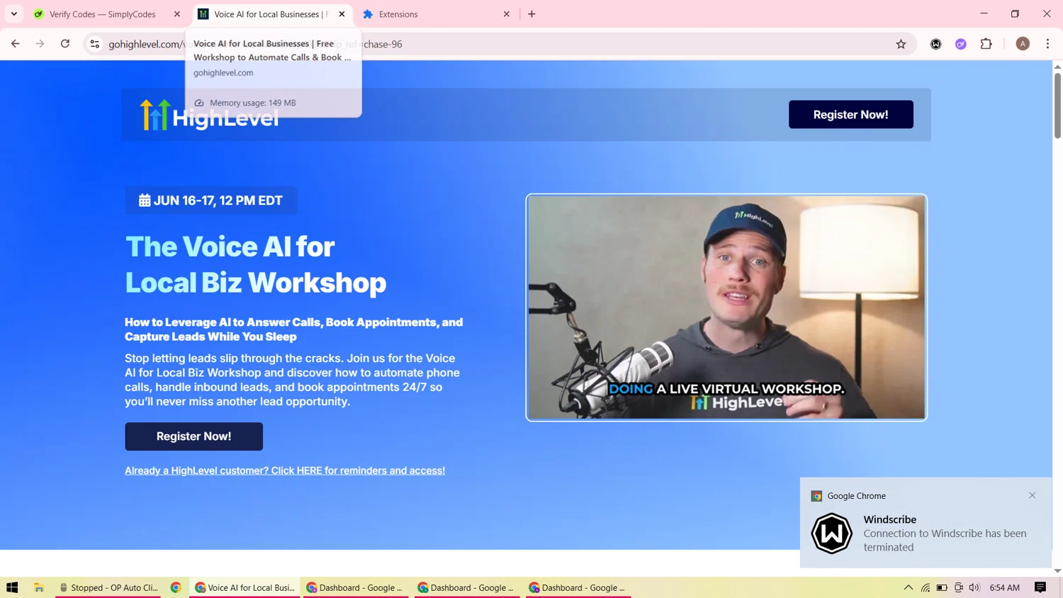The image size is (1063, 598).
Task: Open Stopped - OP Auto Clicker taskbar item
Action: click(x=108, y=587)
